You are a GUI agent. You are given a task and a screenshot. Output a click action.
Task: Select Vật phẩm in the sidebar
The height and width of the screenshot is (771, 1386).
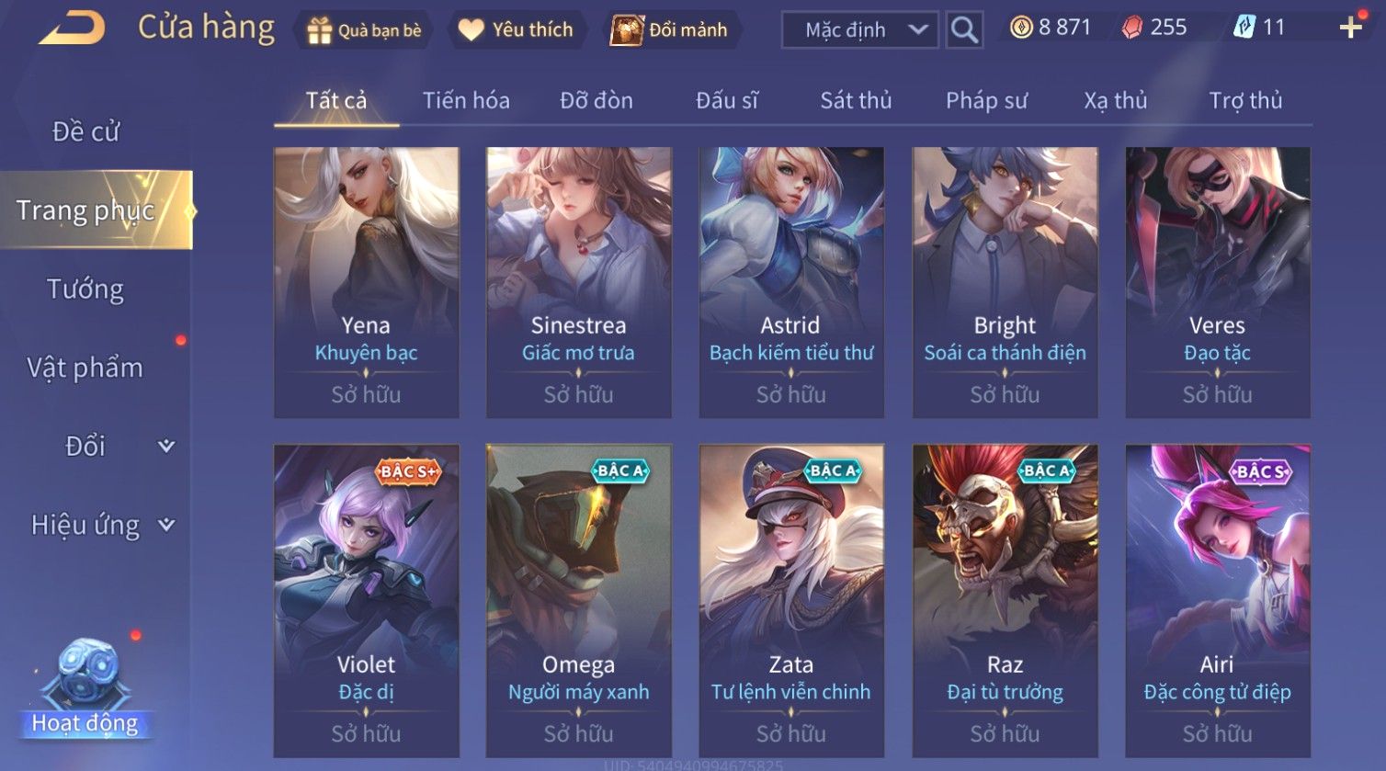click(85, 368)
